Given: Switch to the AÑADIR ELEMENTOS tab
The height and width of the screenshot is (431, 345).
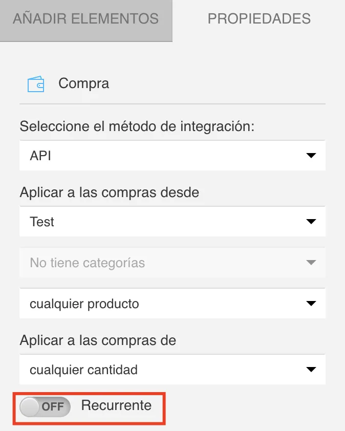Looking at the screenshot, I should point(86,20).
